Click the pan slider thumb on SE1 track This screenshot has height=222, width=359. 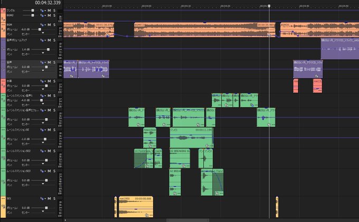point(43,212)
